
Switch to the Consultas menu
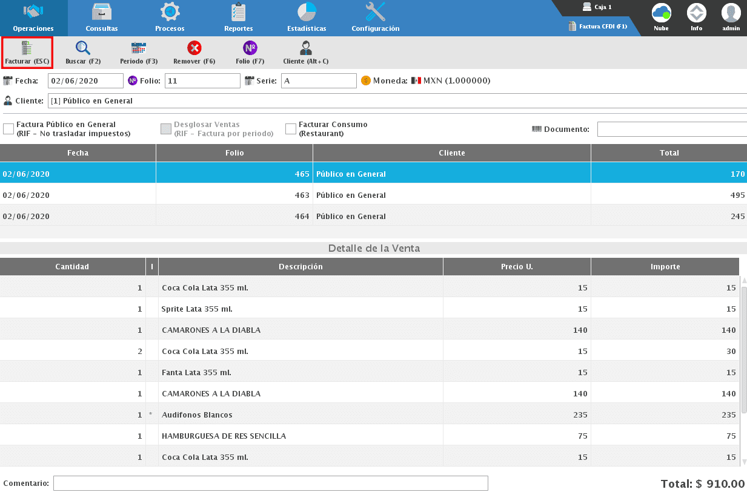102,18
